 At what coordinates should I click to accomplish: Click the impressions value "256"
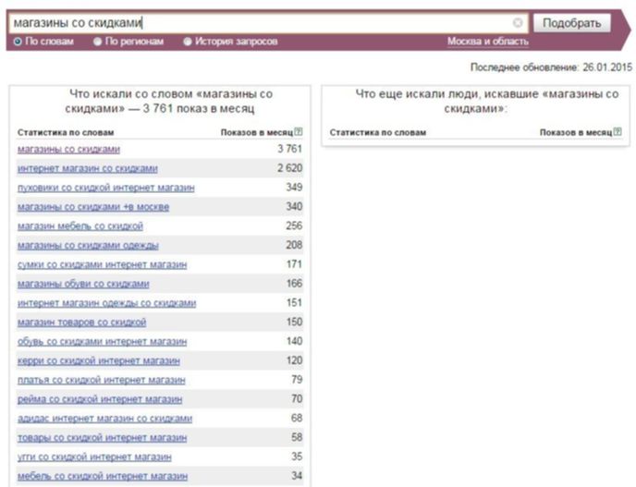295,225
